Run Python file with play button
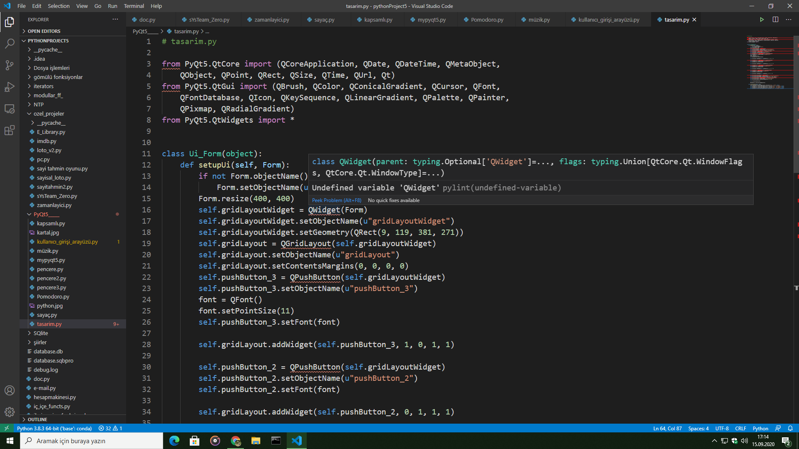Image resolution: width=799 pixels, height=449 pixels. (x=762, y=20)
